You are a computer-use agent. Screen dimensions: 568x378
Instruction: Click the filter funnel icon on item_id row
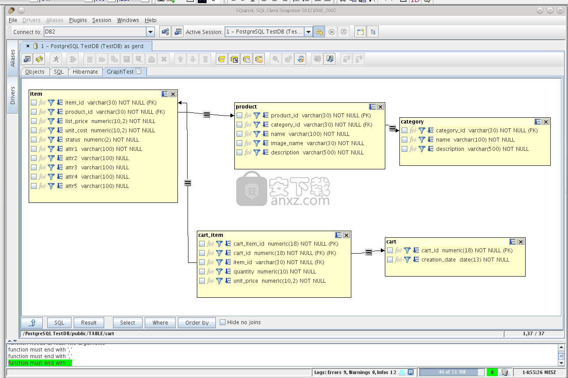tap(51, 102)
